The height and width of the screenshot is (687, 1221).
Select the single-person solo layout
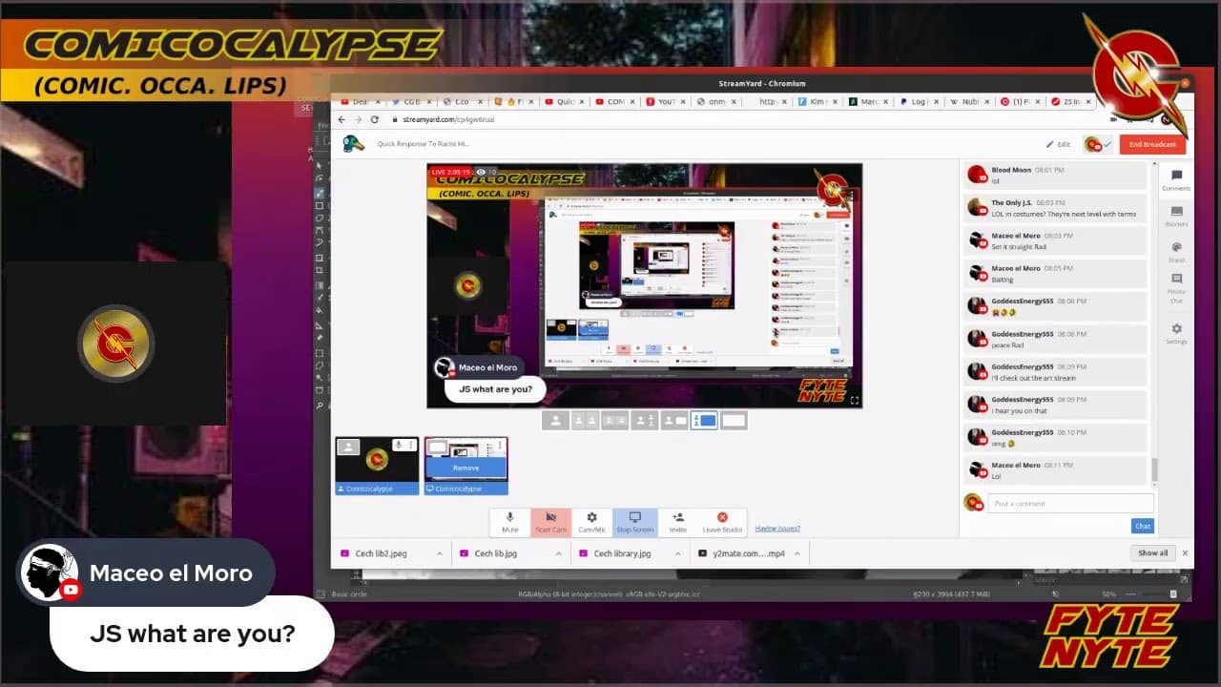click(x=555, y=421)
